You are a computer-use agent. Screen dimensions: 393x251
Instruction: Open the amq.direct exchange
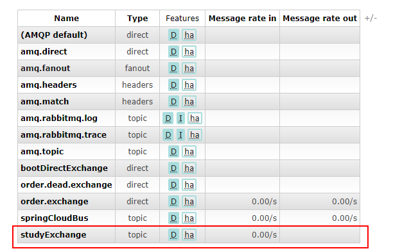point(44,52)
